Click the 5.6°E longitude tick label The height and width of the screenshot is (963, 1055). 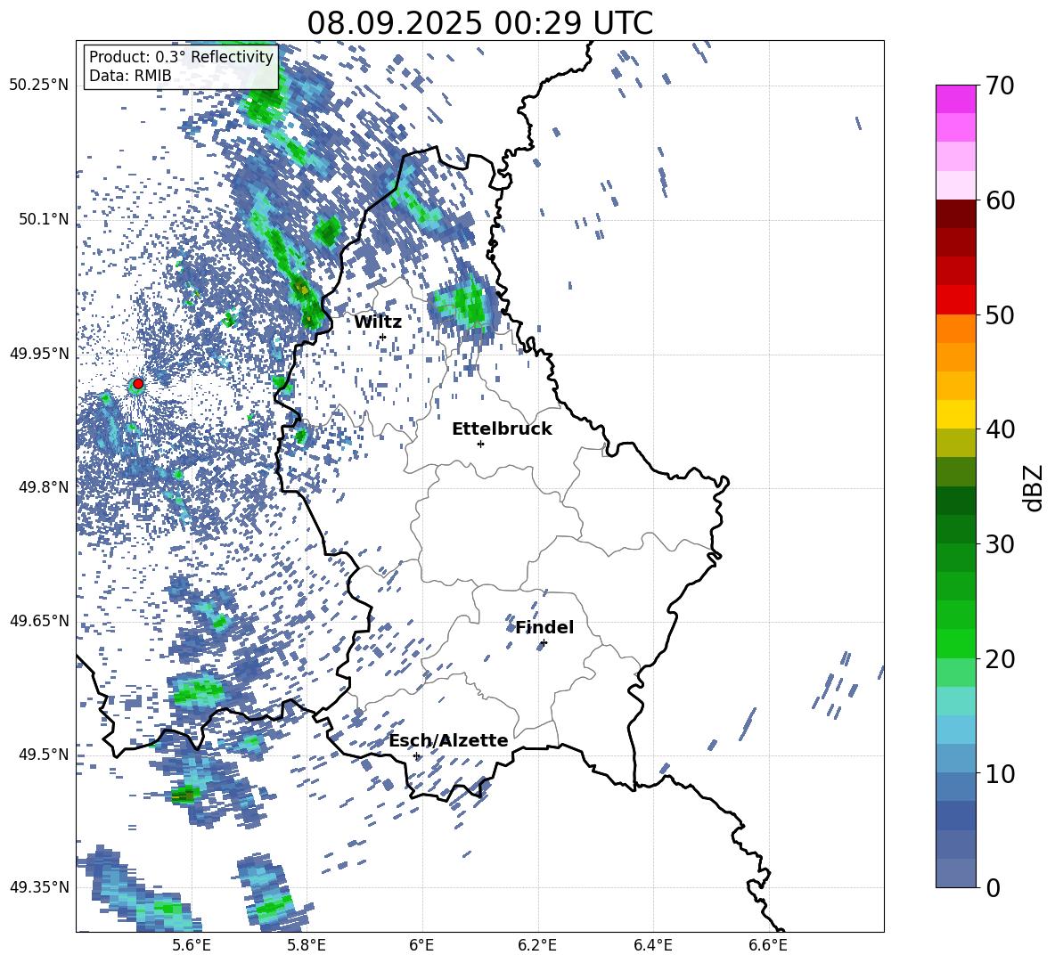pyautogui.click(x=192, y=945)
